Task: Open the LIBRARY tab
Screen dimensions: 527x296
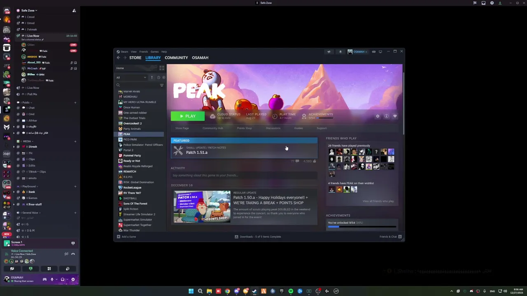Action: coord(153,58)
